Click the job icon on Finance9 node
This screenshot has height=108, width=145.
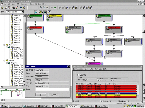[87, 63]
